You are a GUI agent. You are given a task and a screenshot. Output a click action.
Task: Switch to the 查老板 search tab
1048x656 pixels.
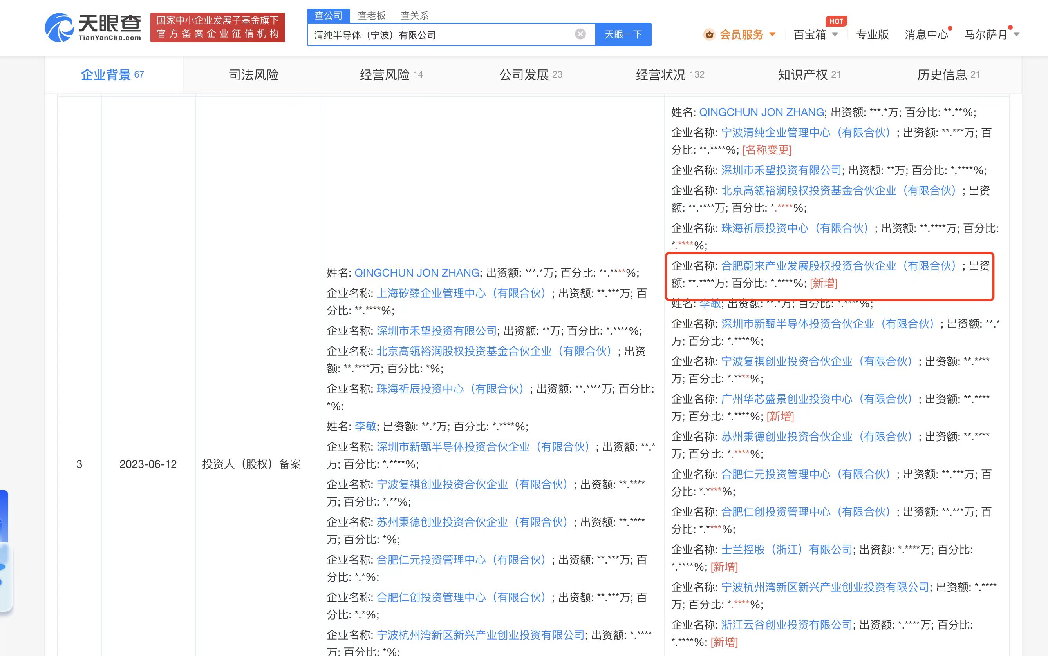[x=372, y=16]
